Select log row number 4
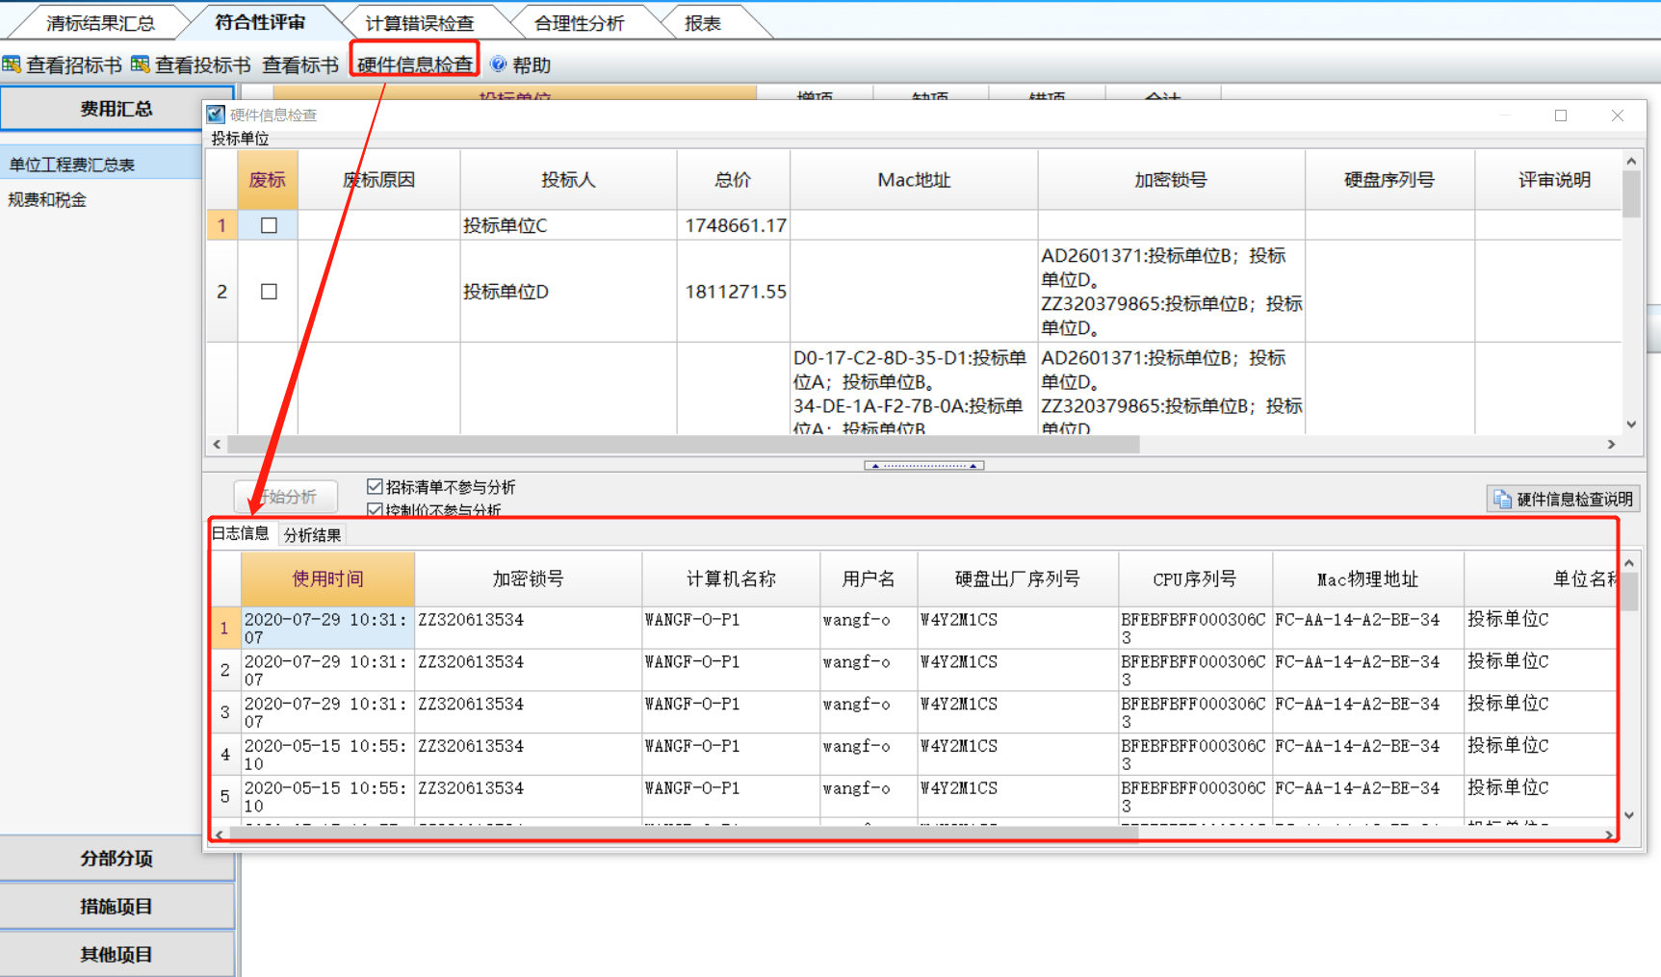Screen dimensions: 1661x977 point(224,754)
